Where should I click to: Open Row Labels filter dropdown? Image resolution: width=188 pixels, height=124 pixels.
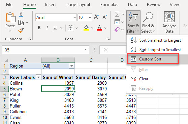39,77
